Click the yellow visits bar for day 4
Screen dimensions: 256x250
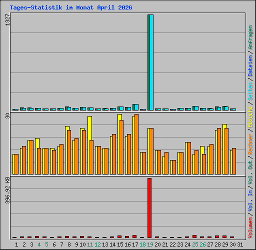coord(36,156)
